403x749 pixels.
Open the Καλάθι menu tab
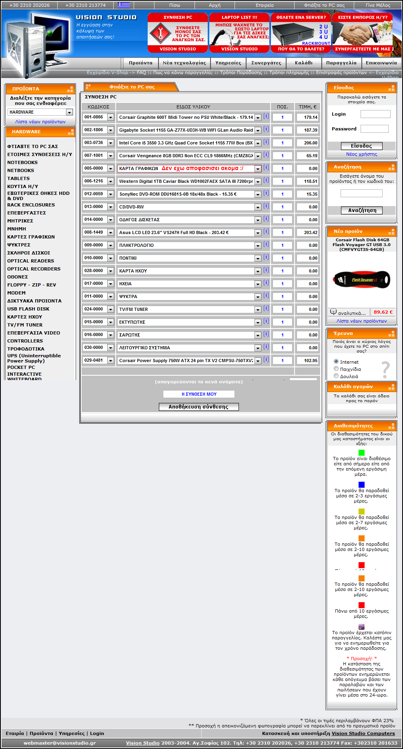click(x=304, y=63)
